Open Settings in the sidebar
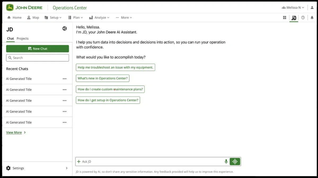This screenshot has width=318, height=178. click(37, 168)
